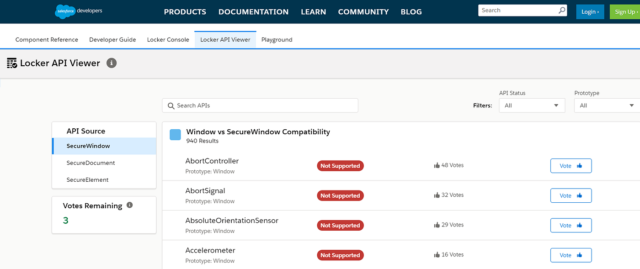Open the PRODUCTS menu

click(185, 12)
